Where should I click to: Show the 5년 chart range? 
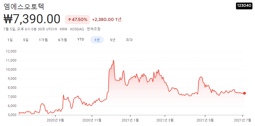113,40
